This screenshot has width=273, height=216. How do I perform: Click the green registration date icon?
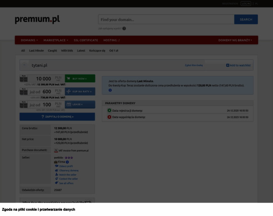(109, 111)
